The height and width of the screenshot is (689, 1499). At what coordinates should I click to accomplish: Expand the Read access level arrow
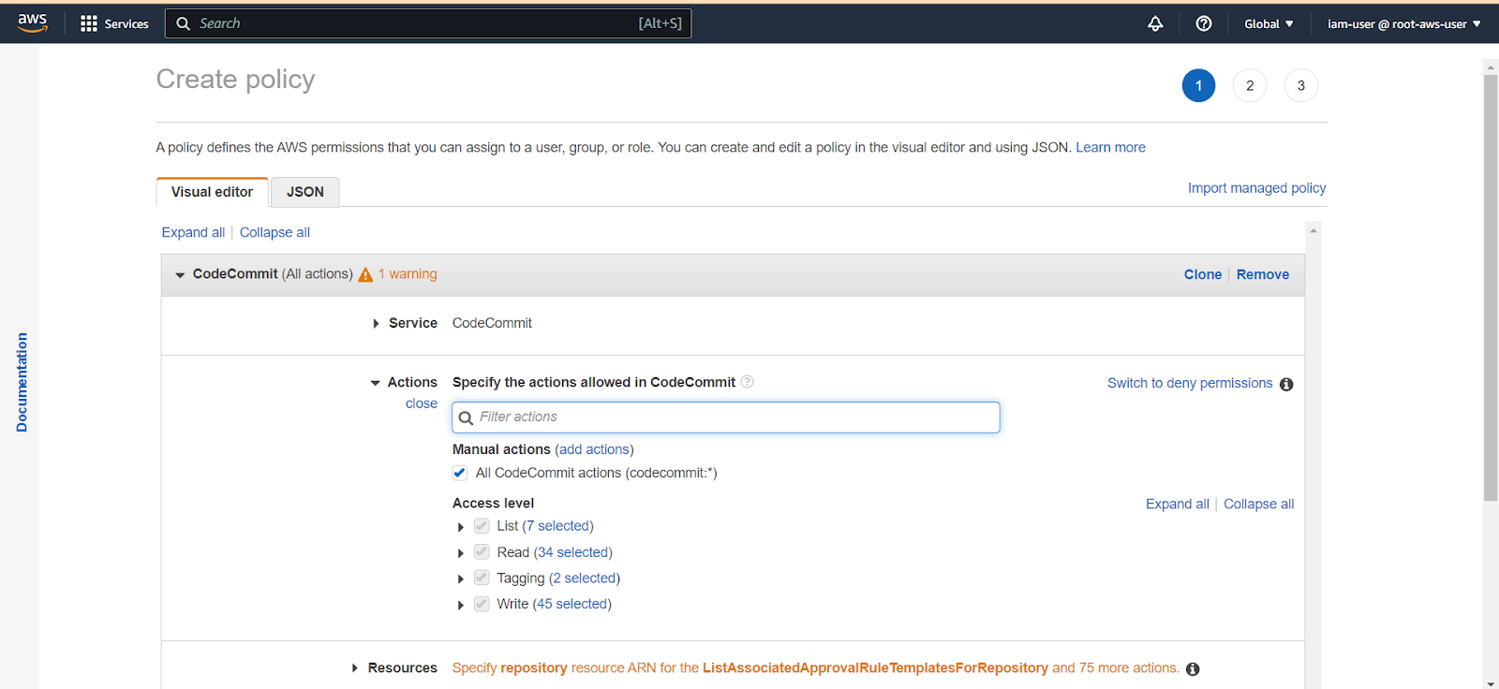[460, 553]
